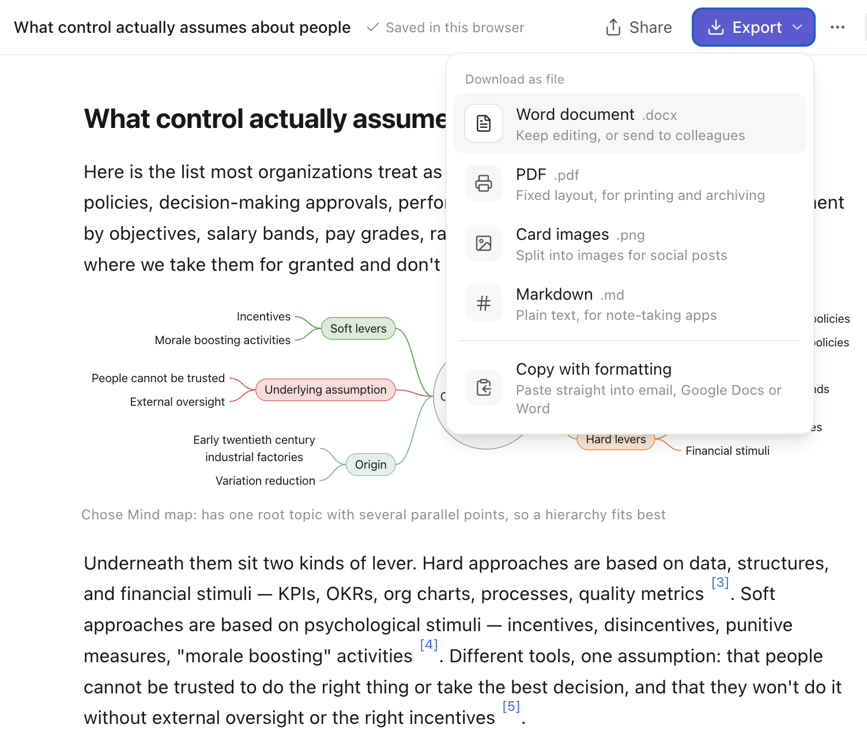Open citation reference [5]
This screenshot has height=747, width=867.
[511, 706]
